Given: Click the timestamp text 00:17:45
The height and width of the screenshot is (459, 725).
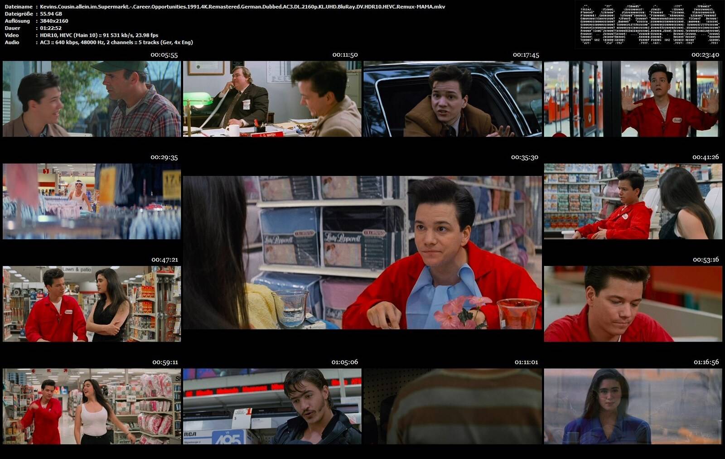Looking at the screenshot, I should point(526,55).
